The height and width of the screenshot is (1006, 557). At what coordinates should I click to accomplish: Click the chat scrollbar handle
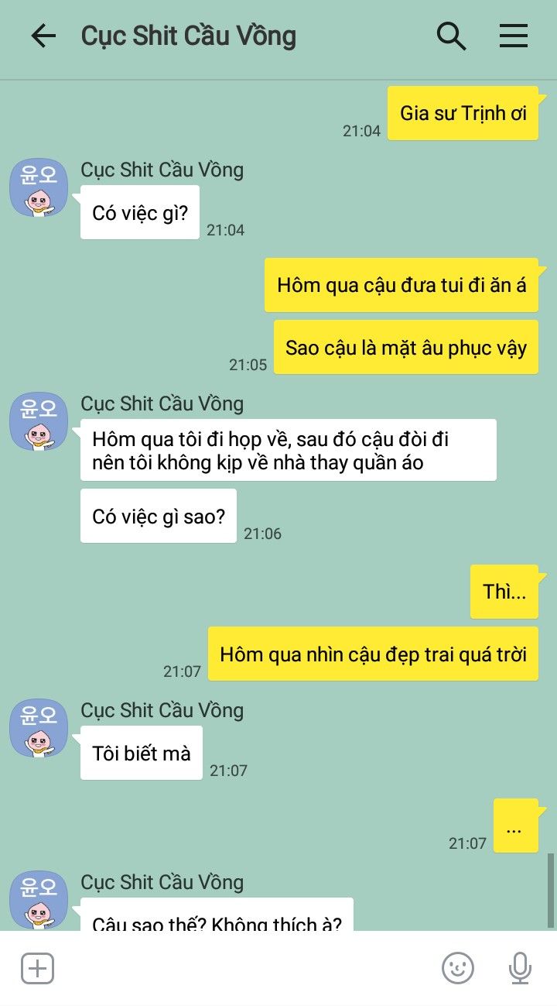click(551, 891)
